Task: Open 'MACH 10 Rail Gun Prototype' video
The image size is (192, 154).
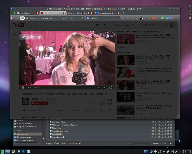Action: pyautogui.click(x=153, y=107)
